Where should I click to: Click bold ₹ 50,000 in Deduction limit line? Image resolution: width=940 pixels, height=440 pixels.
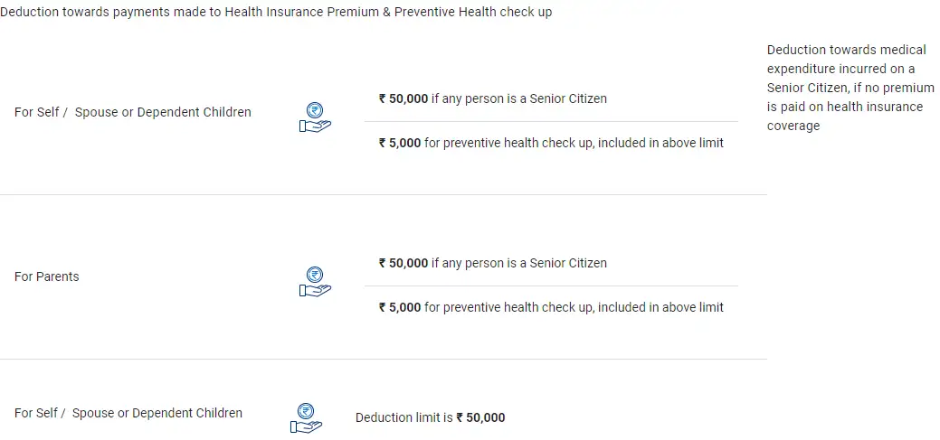481,417
